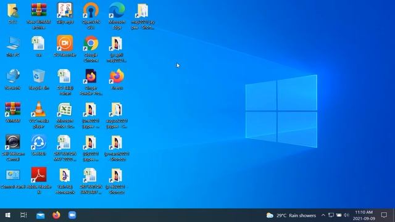Click the Show desktop strip at the taskbar edge
Screen dimensions: 395x222
click(394, 215)
